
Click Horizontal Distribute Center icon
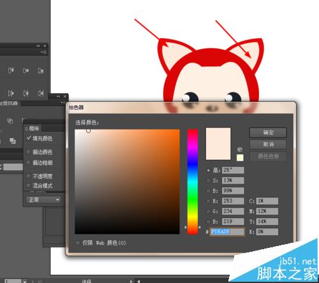pyautogui.click(x=26, y=93)
